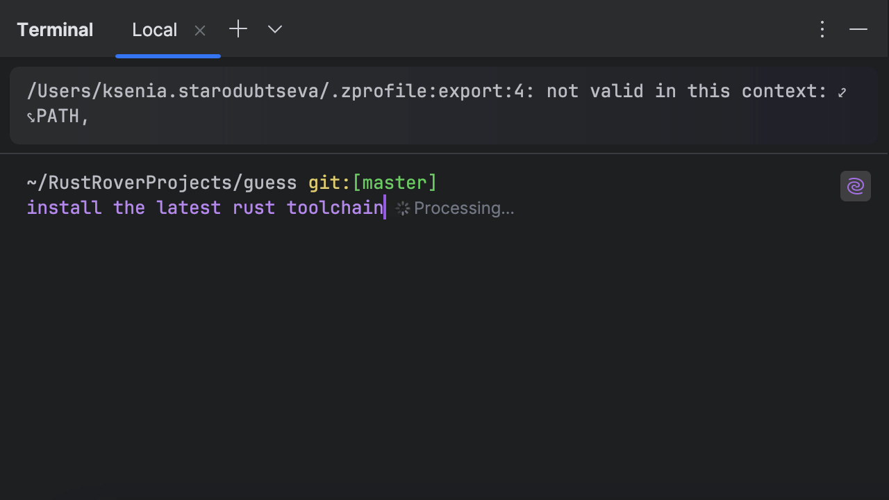The height and width of the screenshot is (500, 889).
Task: Hide the Terminal tool window
Action: pyautogui.click(x=858, y=29)
